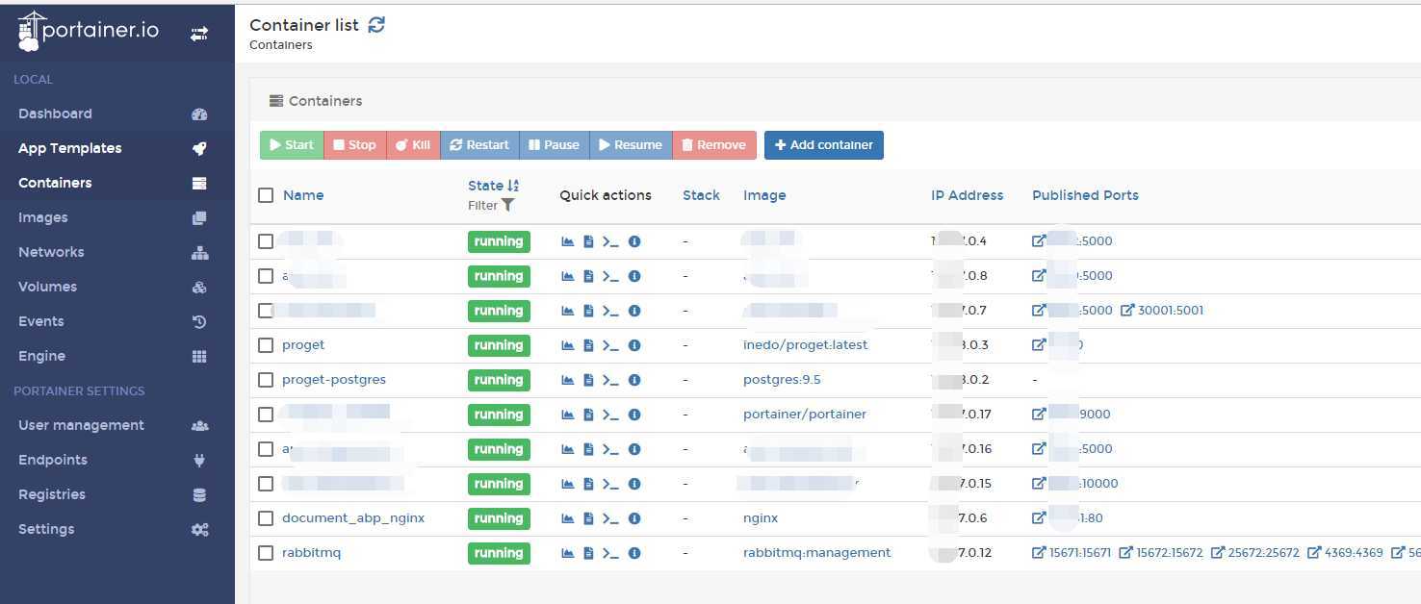Open the postgres:9.5 image link
1421x604 pixels.
coord(782,380)
